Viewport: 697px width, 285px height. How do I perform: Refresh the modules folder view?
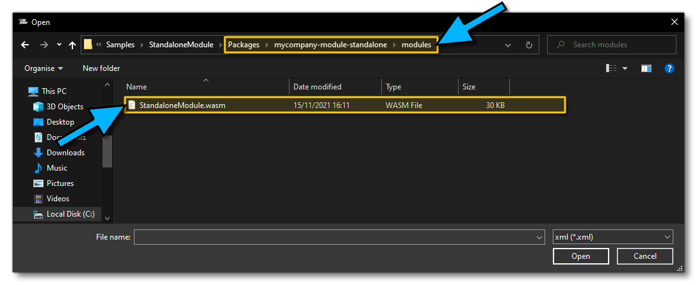pos(529,45)
